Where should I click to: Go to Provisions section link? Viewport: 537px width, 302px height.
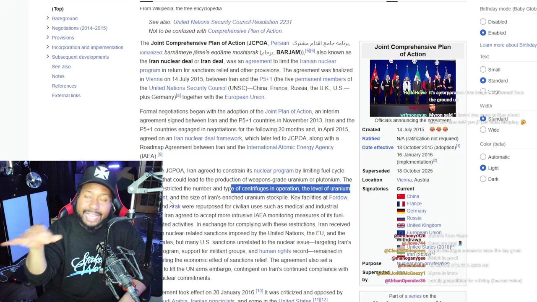tap(63, 38)
